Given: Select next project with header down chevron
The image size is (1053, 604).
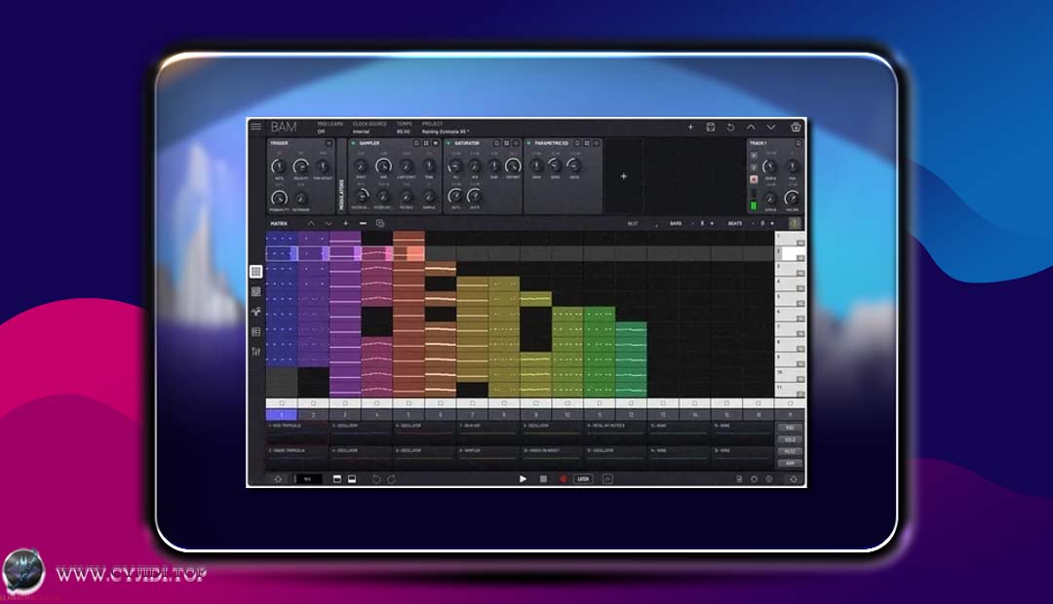Looking at the screenshot, I should pyautogui.click(x=771, y=127).
